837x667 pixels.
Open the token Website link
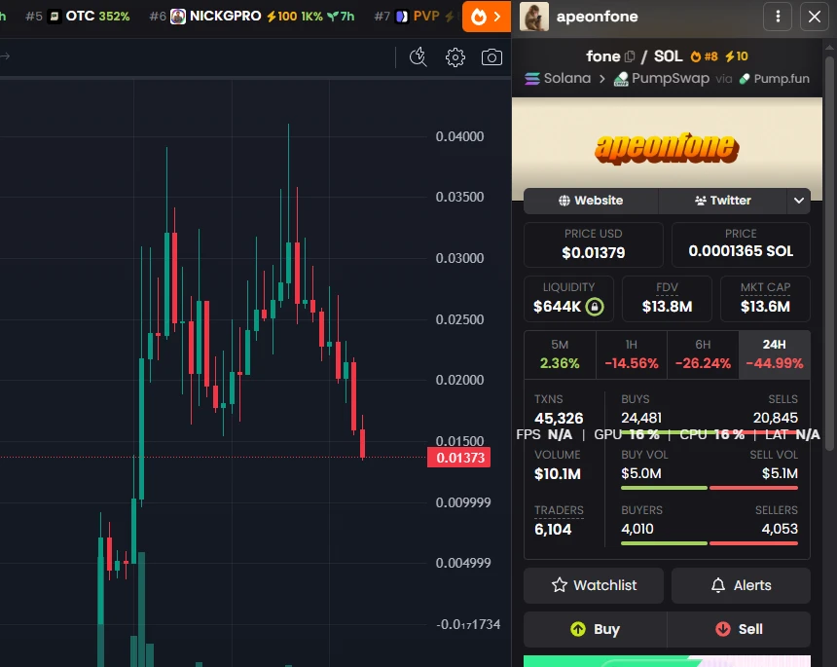tap(591, 201)
